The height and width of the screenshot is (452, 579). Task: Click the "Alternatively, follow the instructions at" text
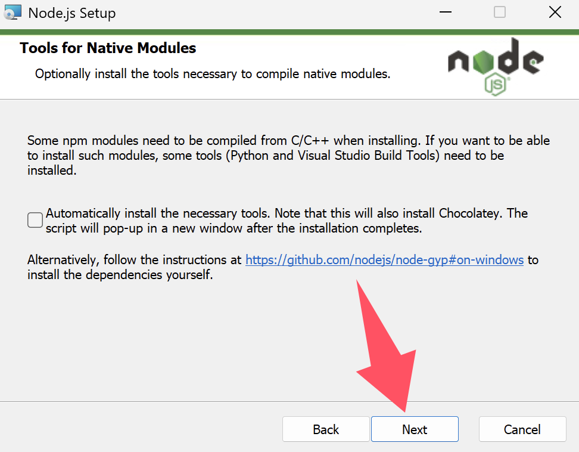[x=136, y=261]
